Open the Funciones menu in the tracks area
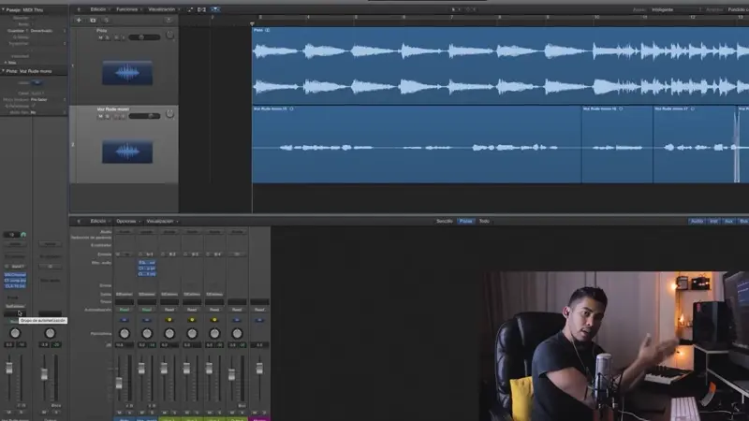 127,9
